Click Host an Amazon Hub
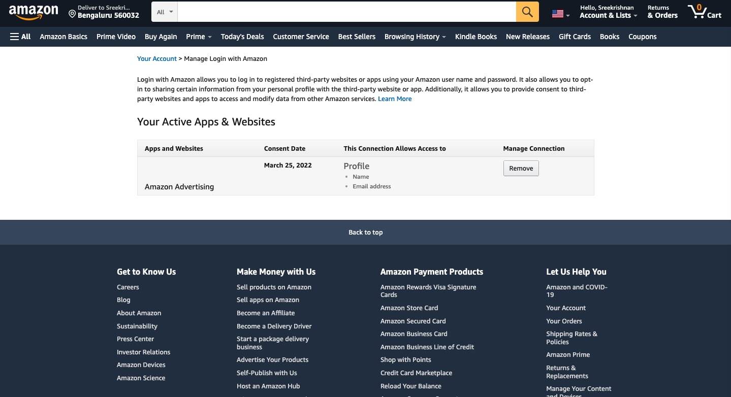731x397 pixels. click(268, 386)
